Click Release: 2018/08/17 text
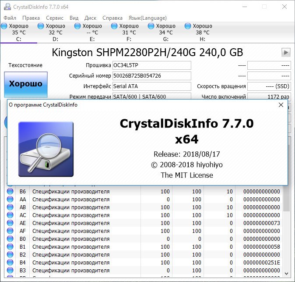295x282 pixels. 186,154
